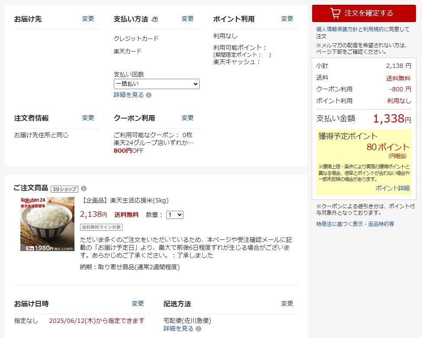Click the 1,338円 payment amount

pyautogui.click(x=392, y=119)
